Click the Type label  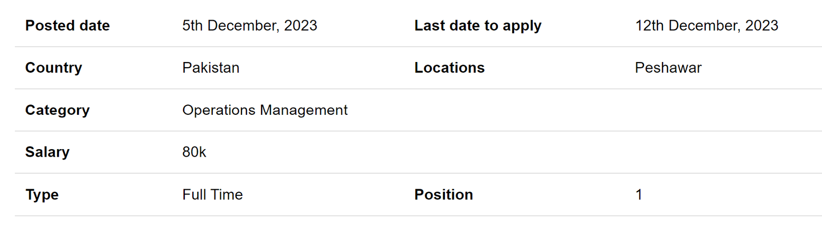click(42, 195)
